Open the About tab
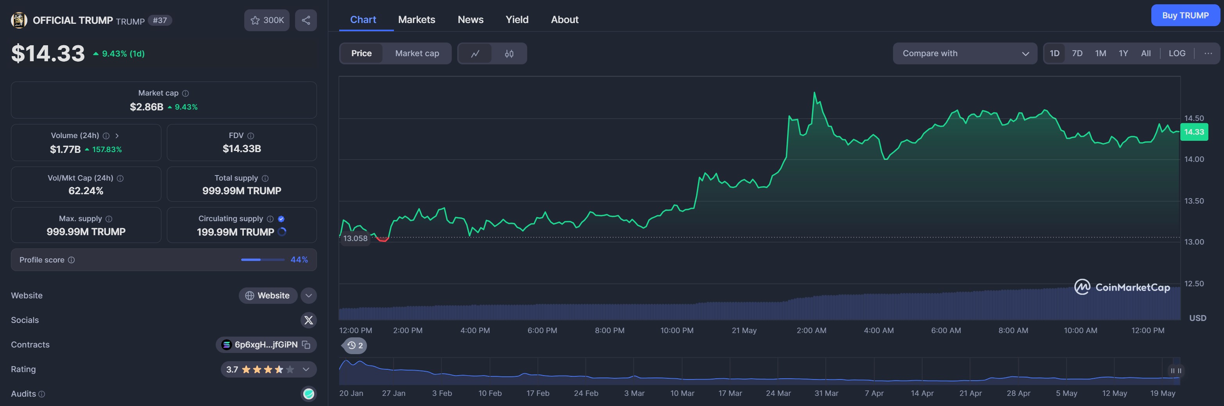 (564, 20)
